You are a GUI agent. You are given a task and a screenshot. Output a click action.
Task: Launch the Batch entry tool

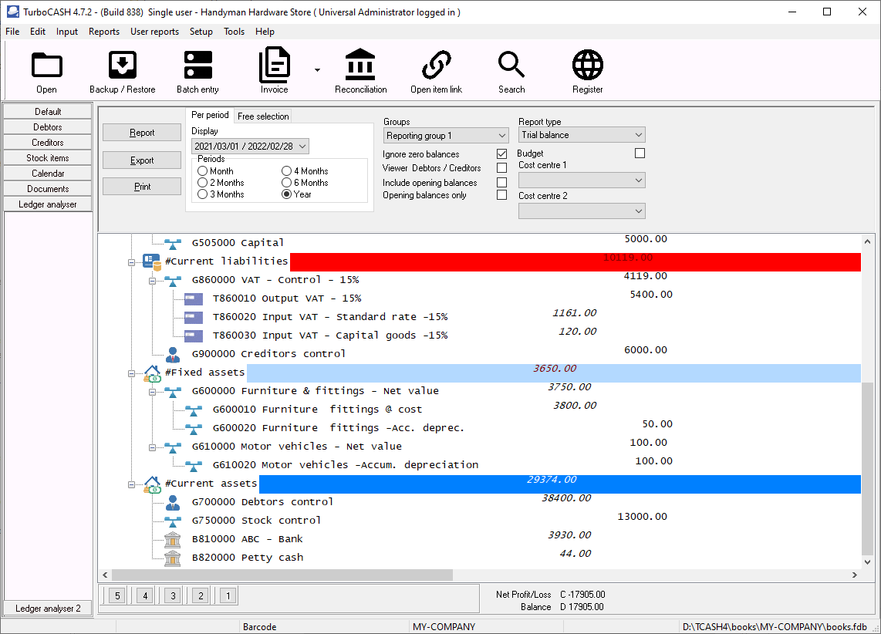[x=197, y=66]
